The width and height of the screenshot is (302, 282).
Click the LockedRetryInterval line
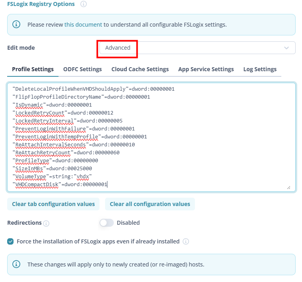click(67, 121)
